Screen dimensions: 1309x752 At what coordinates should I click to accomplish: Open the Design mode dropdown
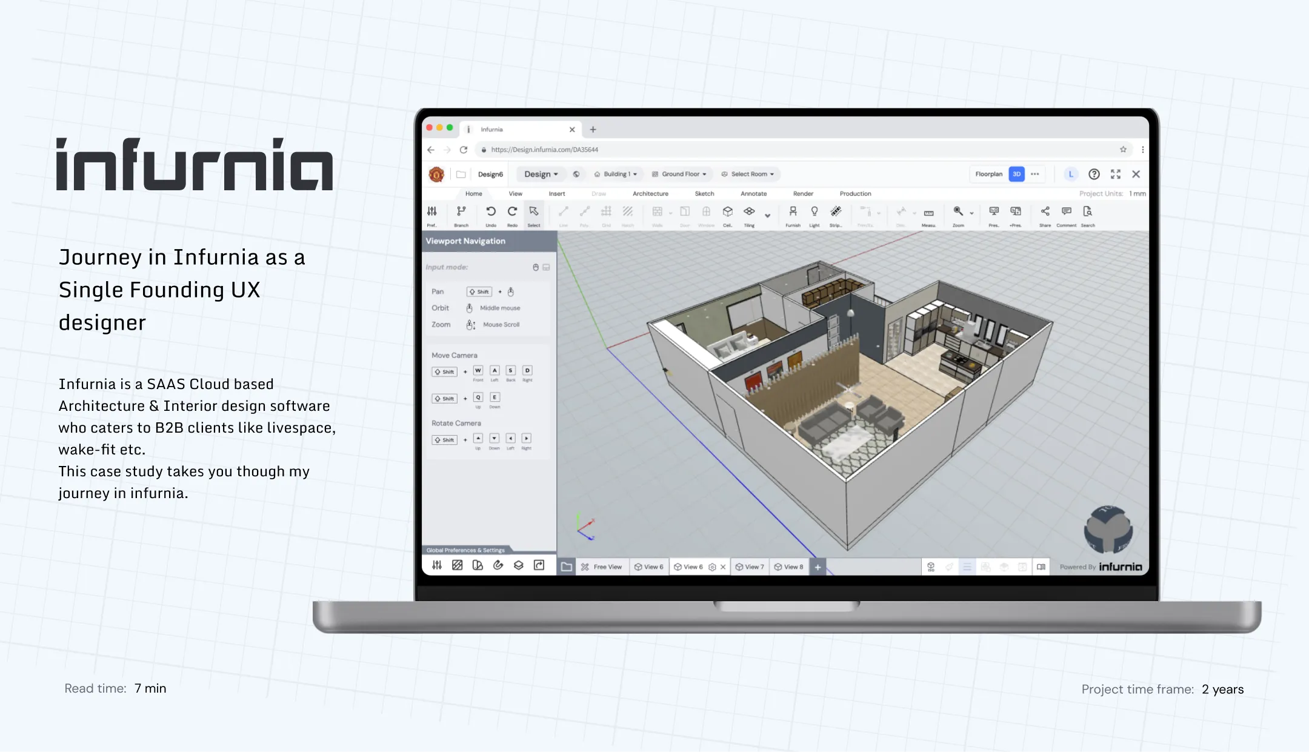541,175
